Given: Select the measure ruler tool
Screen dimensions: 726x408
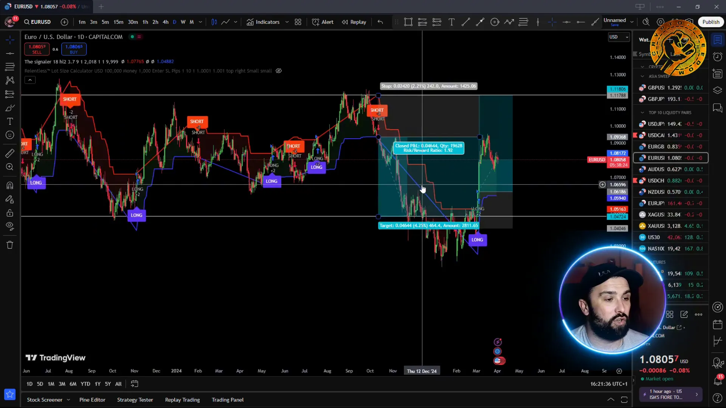Looking at the screenshot, I should [10, 153].
